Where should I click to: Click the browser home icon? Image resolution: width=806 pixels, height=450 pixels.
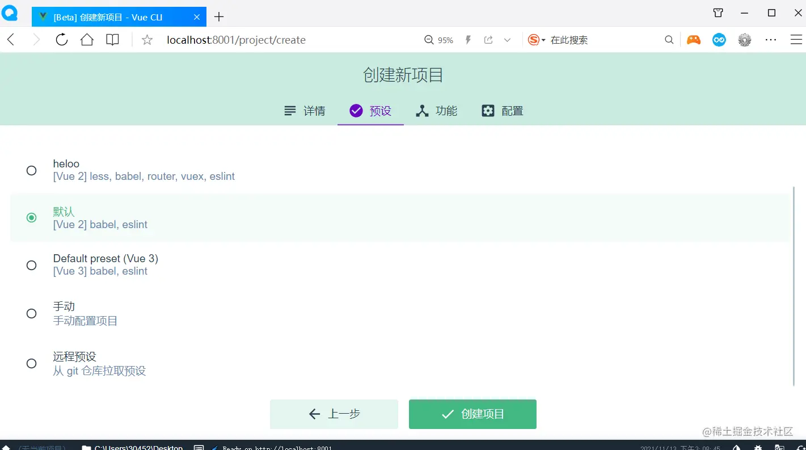(x=87, y=39)
